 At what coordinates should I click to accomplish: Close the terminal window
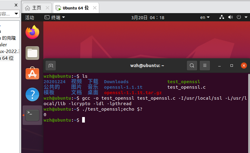pyautogui.click(x=244, y=66)
